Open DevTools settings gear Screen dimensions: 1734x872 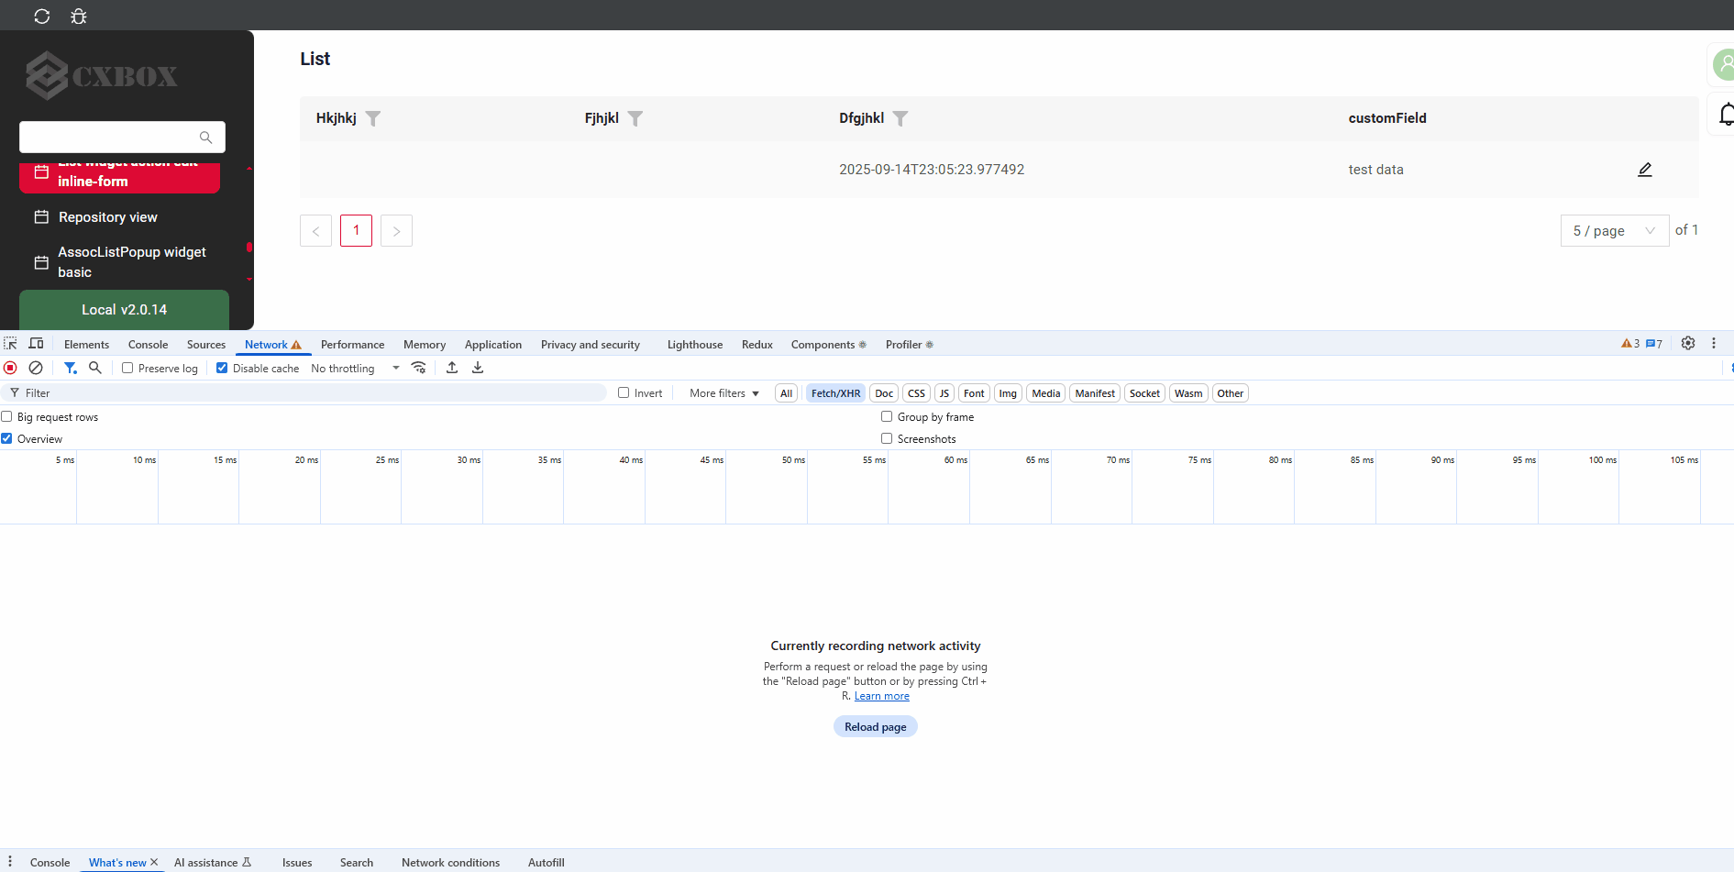1687,344
